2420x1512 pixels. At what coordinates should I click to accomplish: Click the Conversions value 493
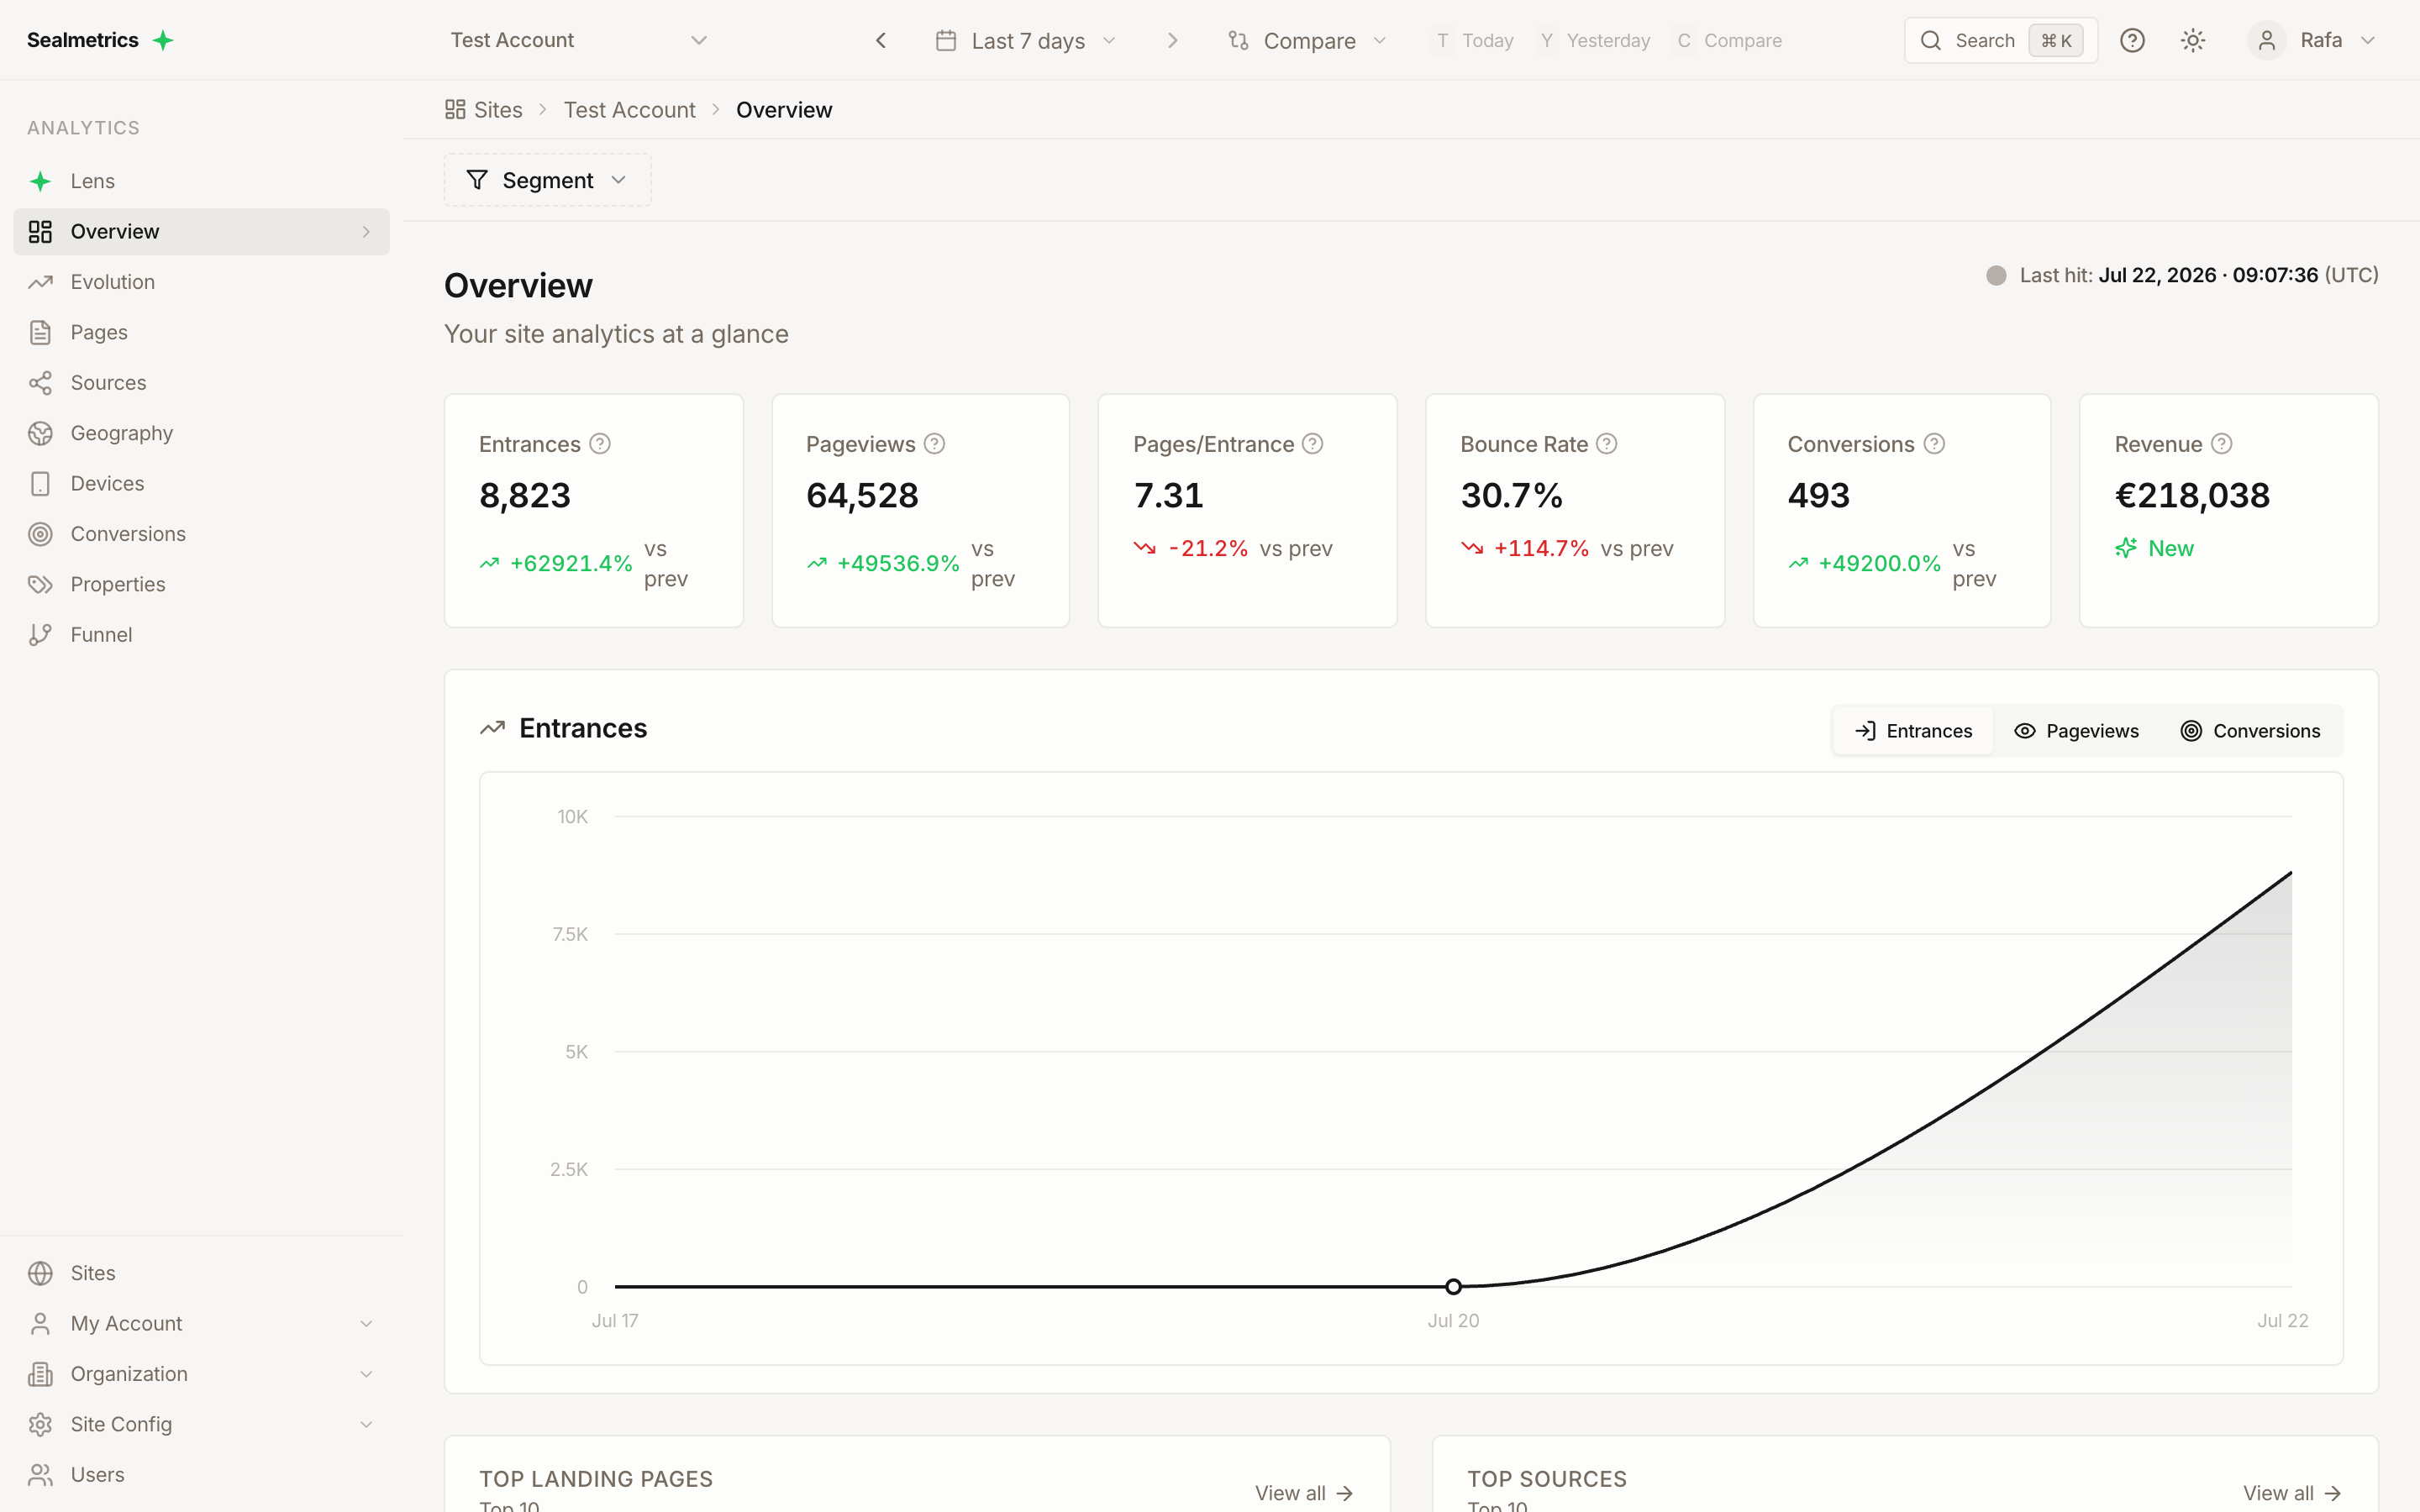click(x=1818, y=496)
